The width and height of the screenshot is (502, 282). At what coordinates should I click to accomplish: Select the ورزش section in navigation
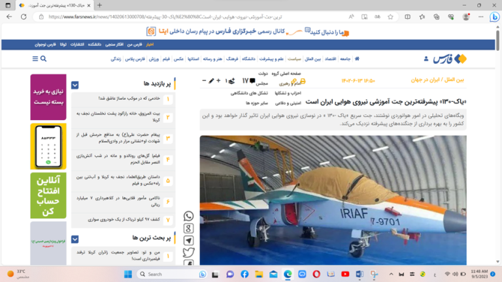(154, 59)
